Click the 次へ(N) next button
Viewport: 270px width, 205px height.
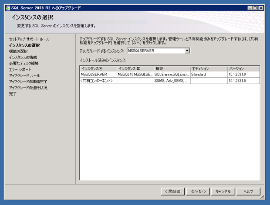click(198, 191)
